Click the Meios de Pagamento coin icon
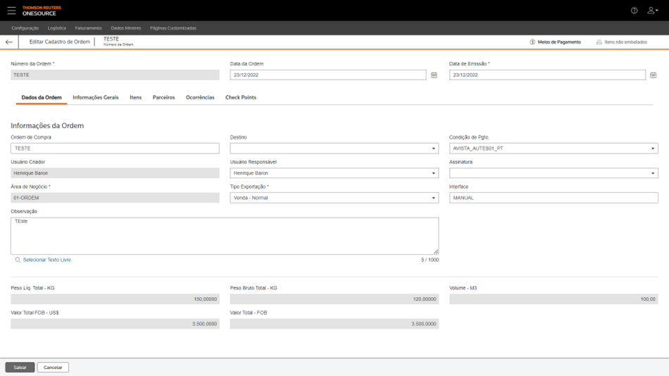 point(532,42)
